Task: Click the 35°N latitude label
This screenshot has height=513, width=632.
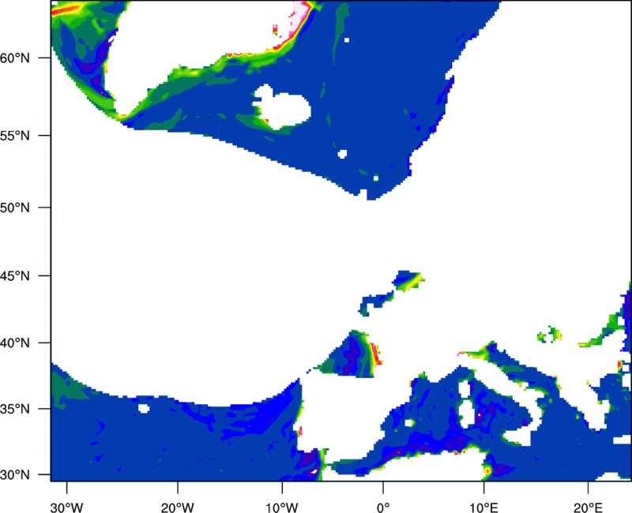Action: 15,409
